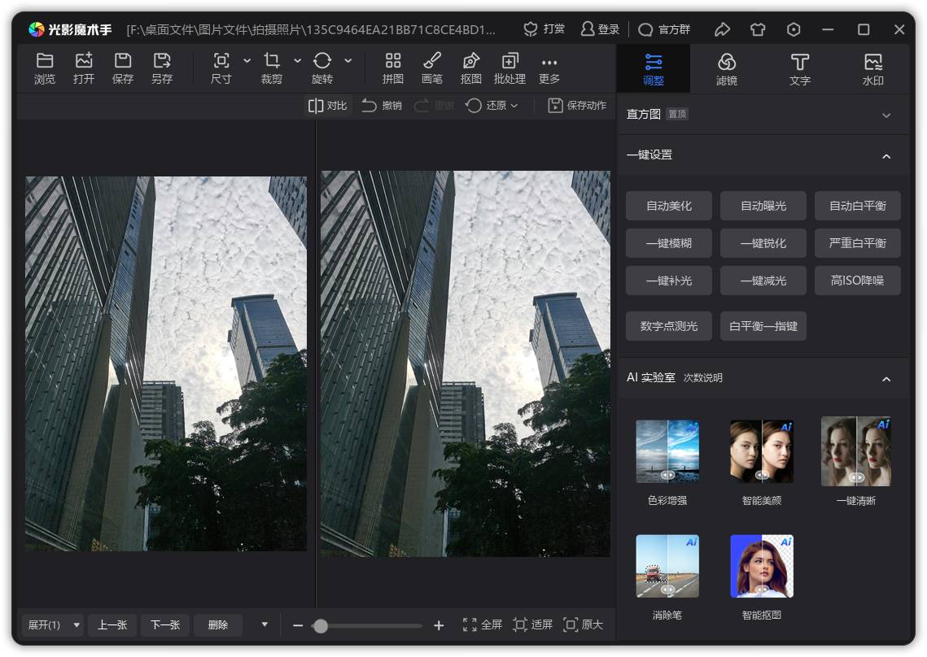Select the Brush (画笔) tool
Viewport: 927px width, 657px height.
(432, 68)
